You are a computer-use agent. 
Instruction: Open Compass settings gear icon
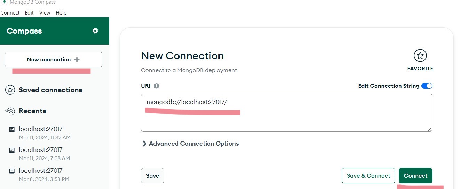tap(95, 31)
